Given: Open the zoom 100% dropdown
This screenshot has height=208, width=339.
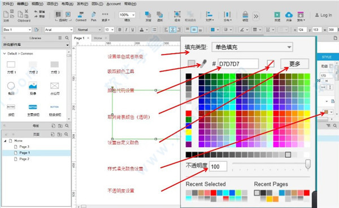Looking at the screenshot, I should [127, 15].
